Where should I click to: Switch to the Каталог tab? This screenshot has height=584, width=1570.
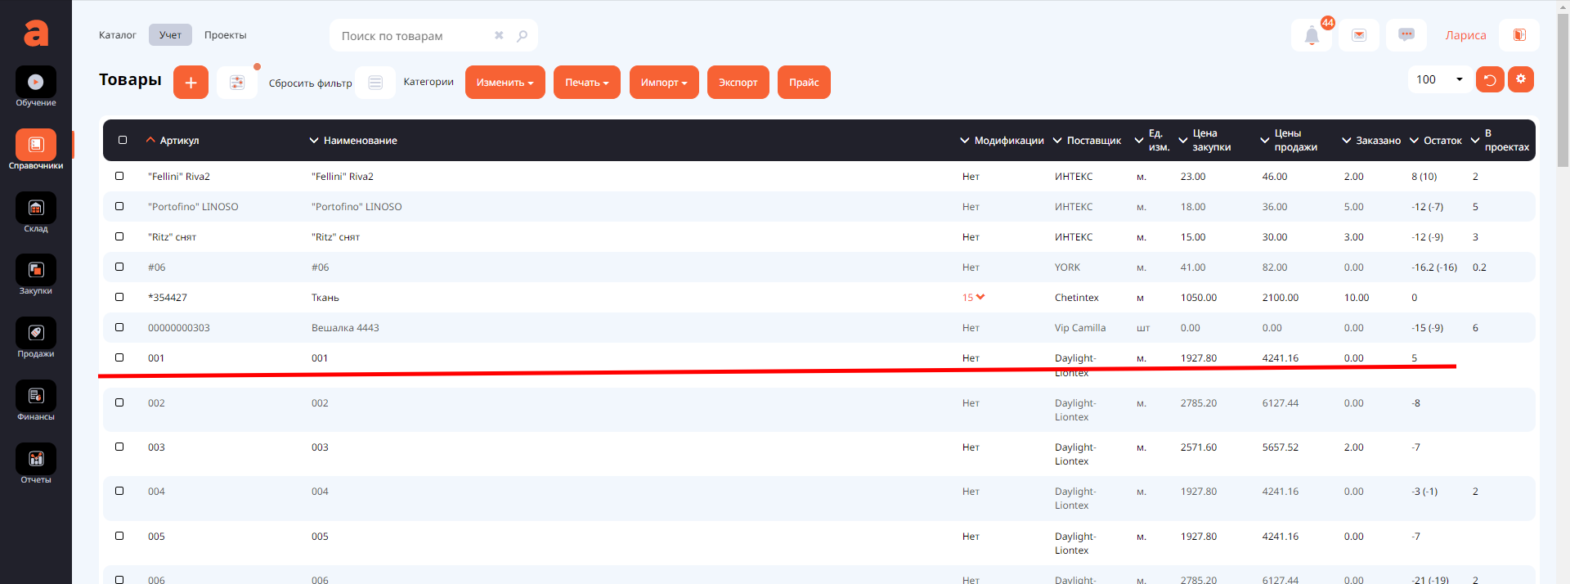pyautogui.click(x=117, y=35)
